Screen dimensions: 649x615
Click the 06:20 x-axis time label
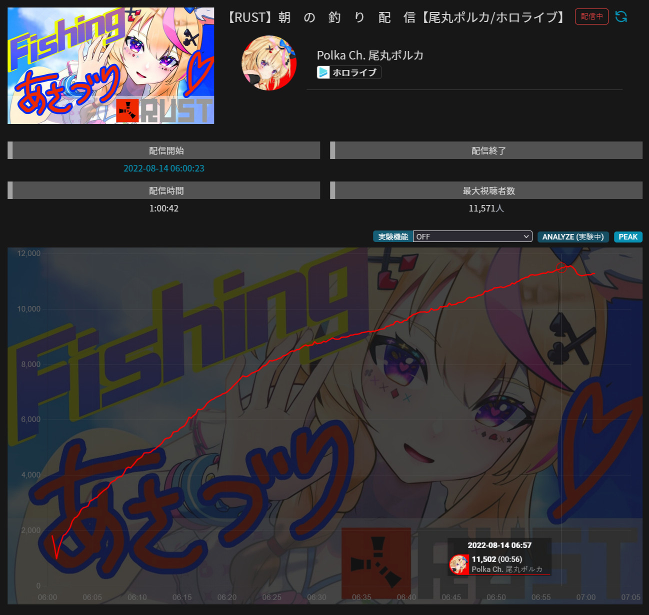[227, 597]
